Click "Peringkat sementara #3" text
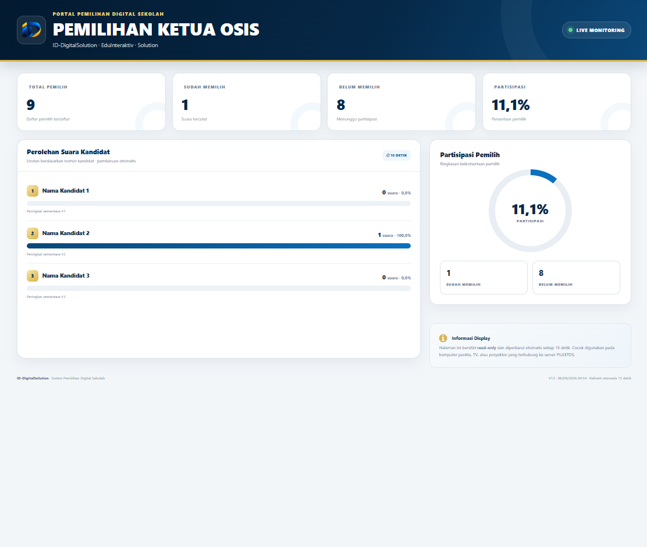 click(46, 297)
